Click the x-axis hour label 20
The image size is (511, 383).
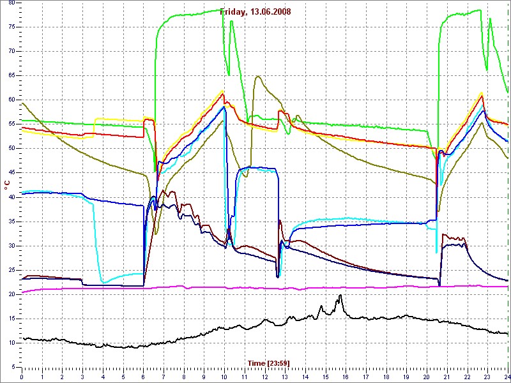[x=427, y=377]
